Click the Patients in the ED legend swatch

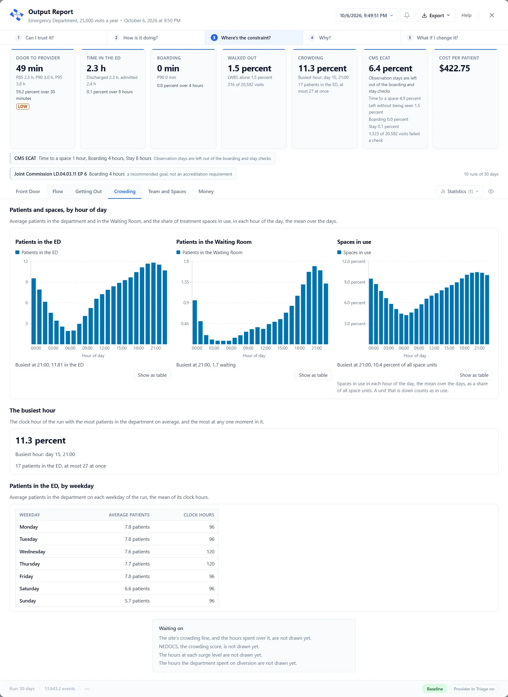18,252
